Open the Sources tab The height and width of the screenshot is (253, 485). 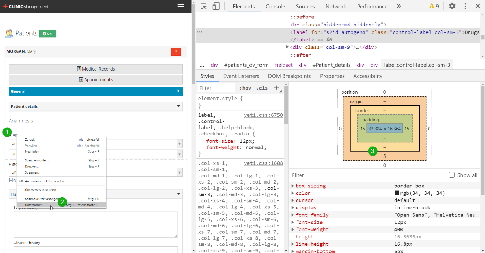(x=305, y=6)
